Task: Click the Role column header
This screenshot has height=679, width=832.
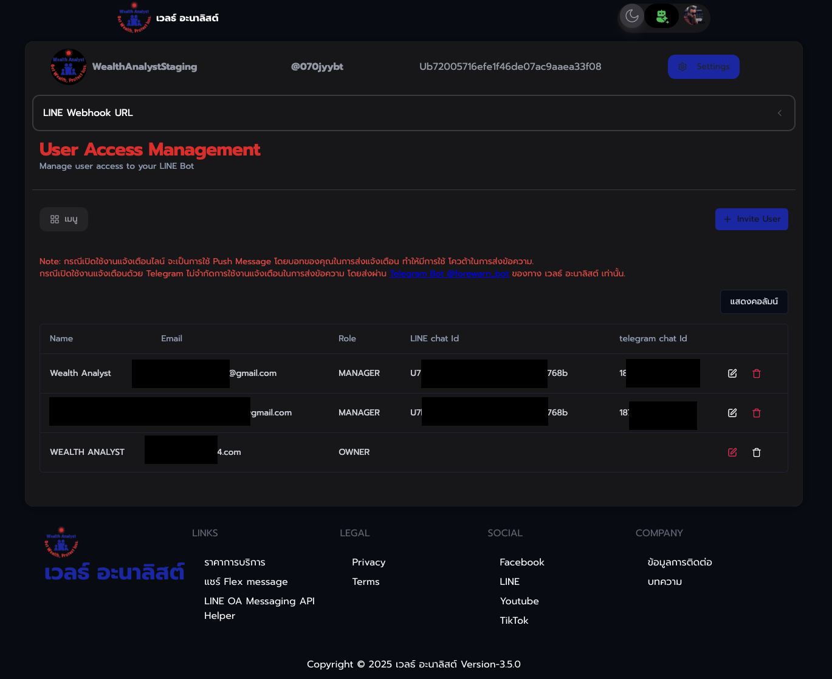Action: (x=347, y=338)
